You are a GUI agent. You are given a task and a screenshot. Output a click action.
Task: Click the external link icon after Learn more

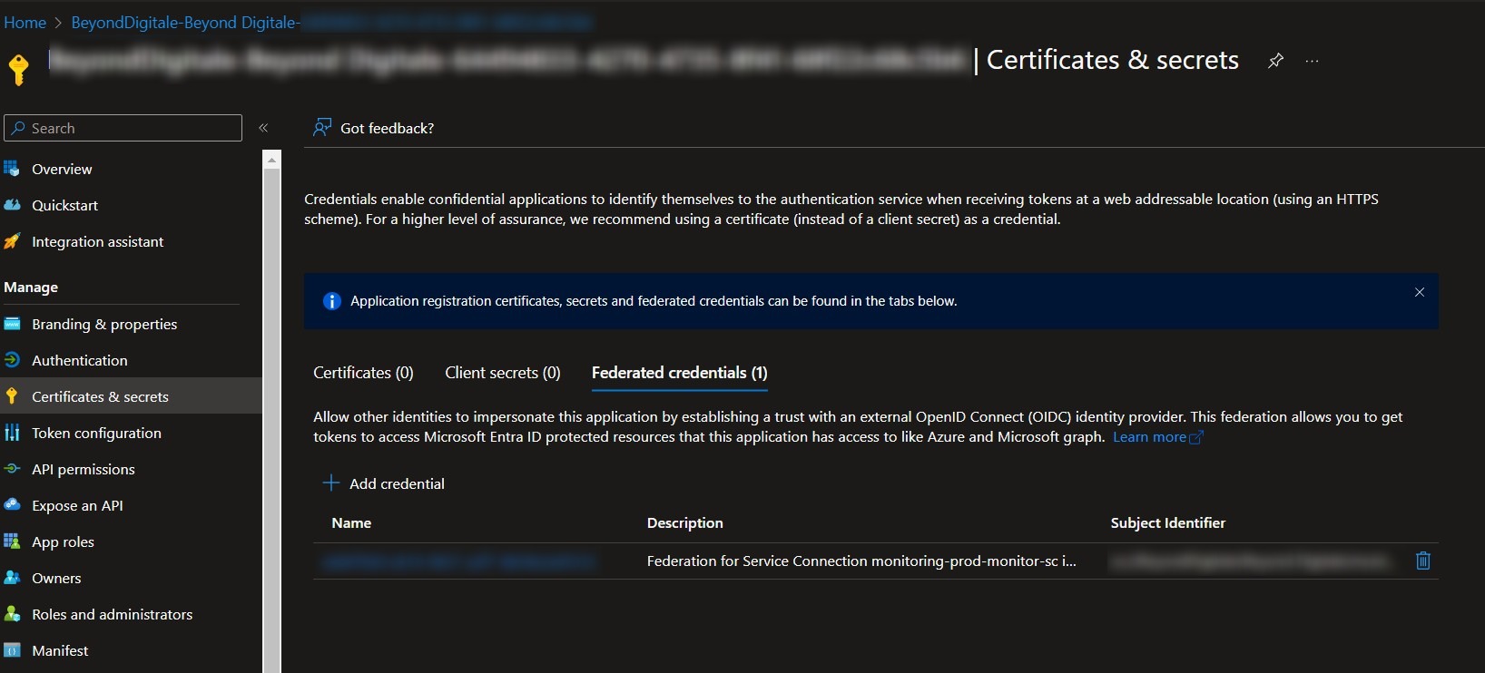pyautogui.click(x=1196, y=437)
